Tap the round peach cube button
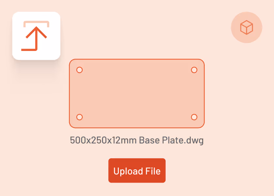Screen dimensions: 274x196 [x=247, y=27]
